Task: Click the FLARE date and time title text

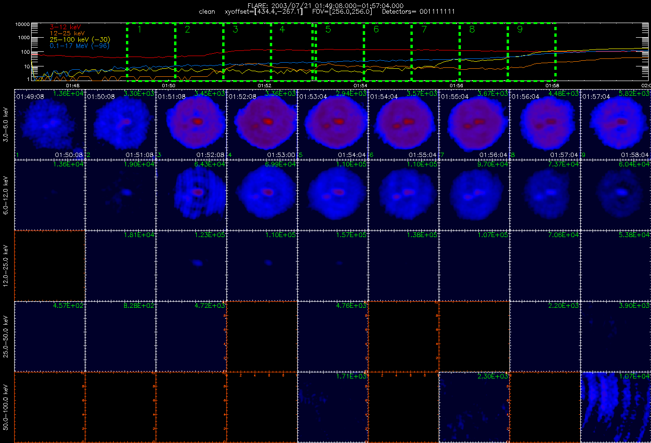Action: 325,6
